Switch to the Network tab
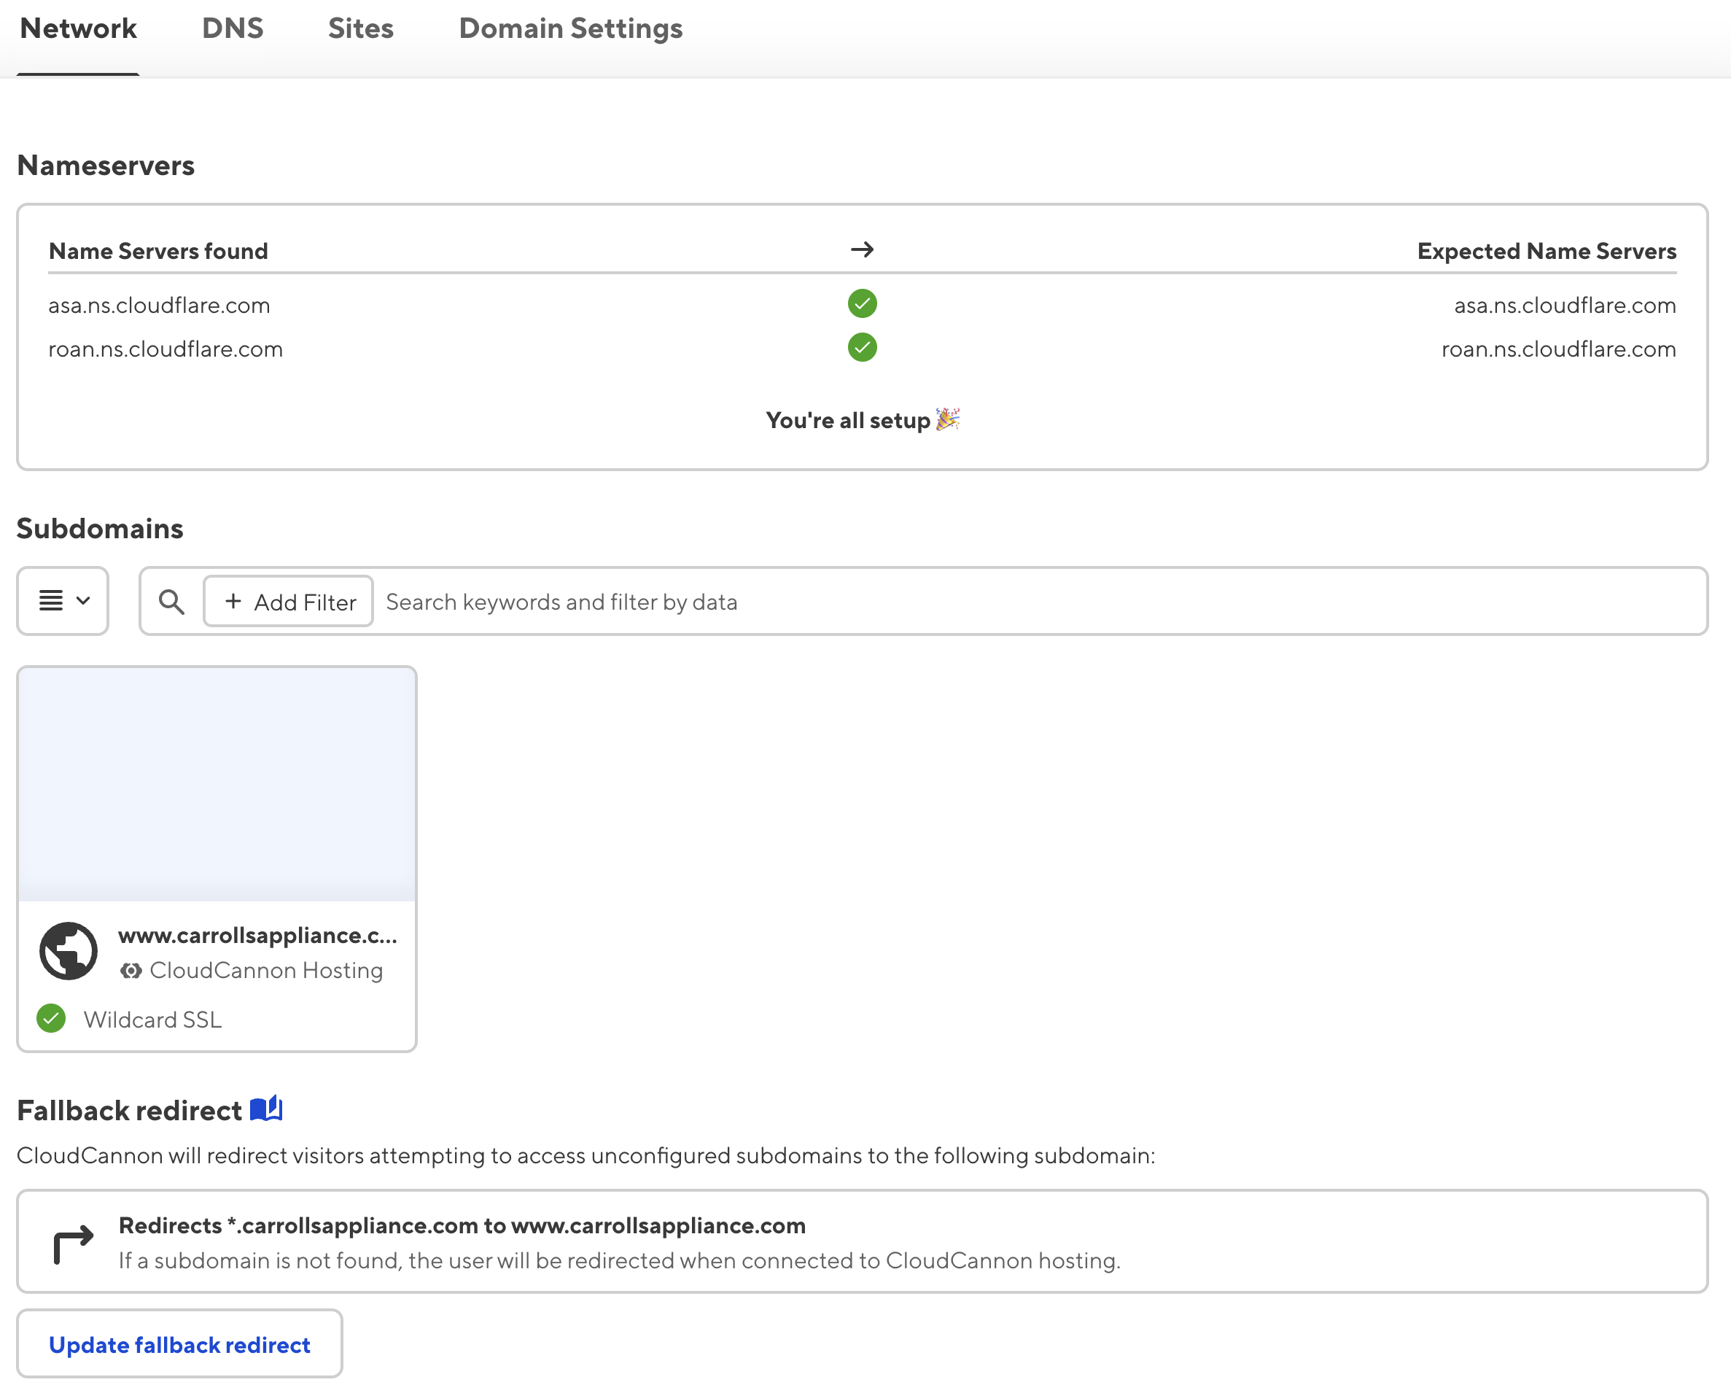The width and height of the screenshot is (1731, 1393). click(x=78, y=29)
